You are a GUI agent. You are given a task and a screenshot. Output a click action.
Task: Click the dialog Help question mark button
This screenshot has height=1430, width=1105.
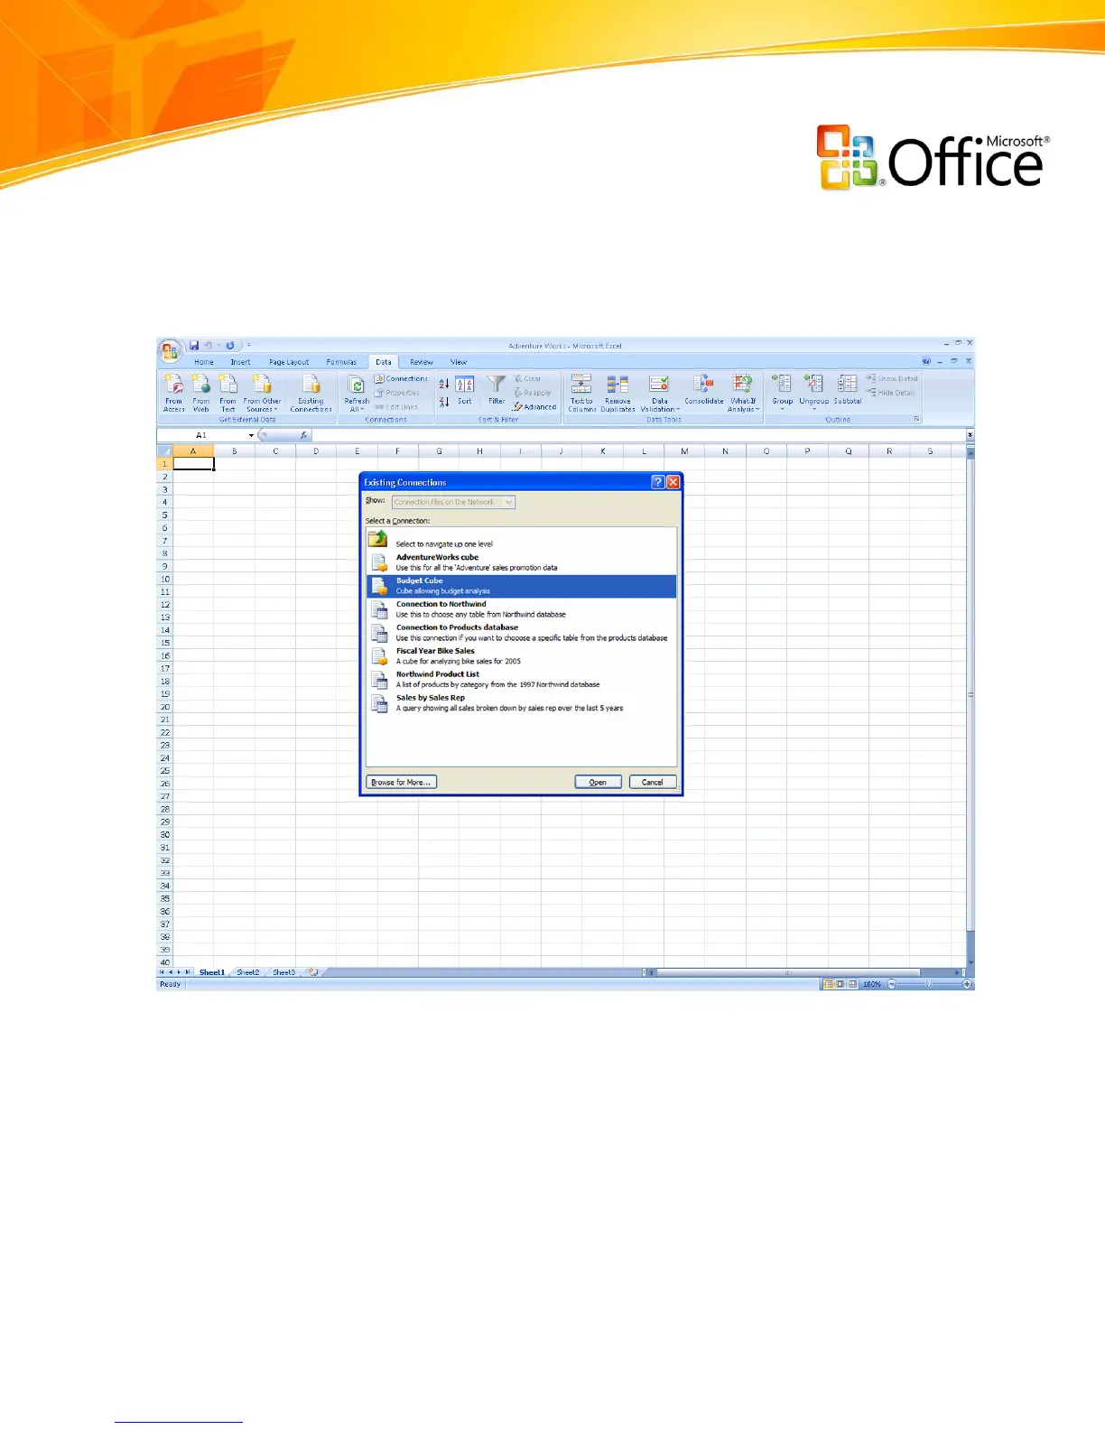tap(657, 482)
